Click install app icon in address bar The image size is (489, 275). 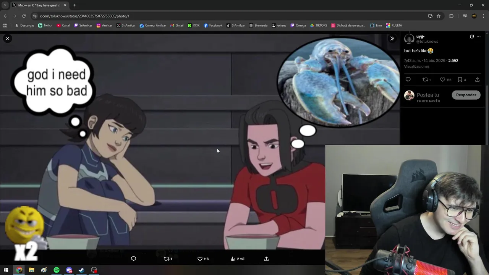(430, 16)
